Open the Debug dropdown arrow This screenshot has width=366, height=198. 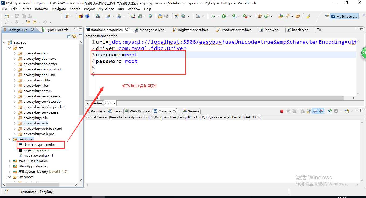point(218,16)
